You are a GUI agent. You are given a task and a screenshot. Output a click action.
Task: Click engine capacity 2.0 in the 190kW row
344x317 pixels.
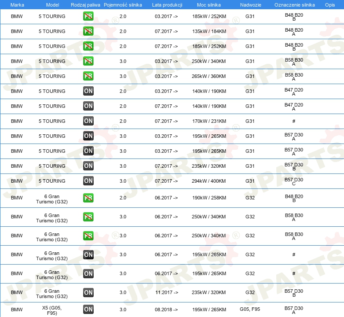pyautogui.click(x=123, y=198)
